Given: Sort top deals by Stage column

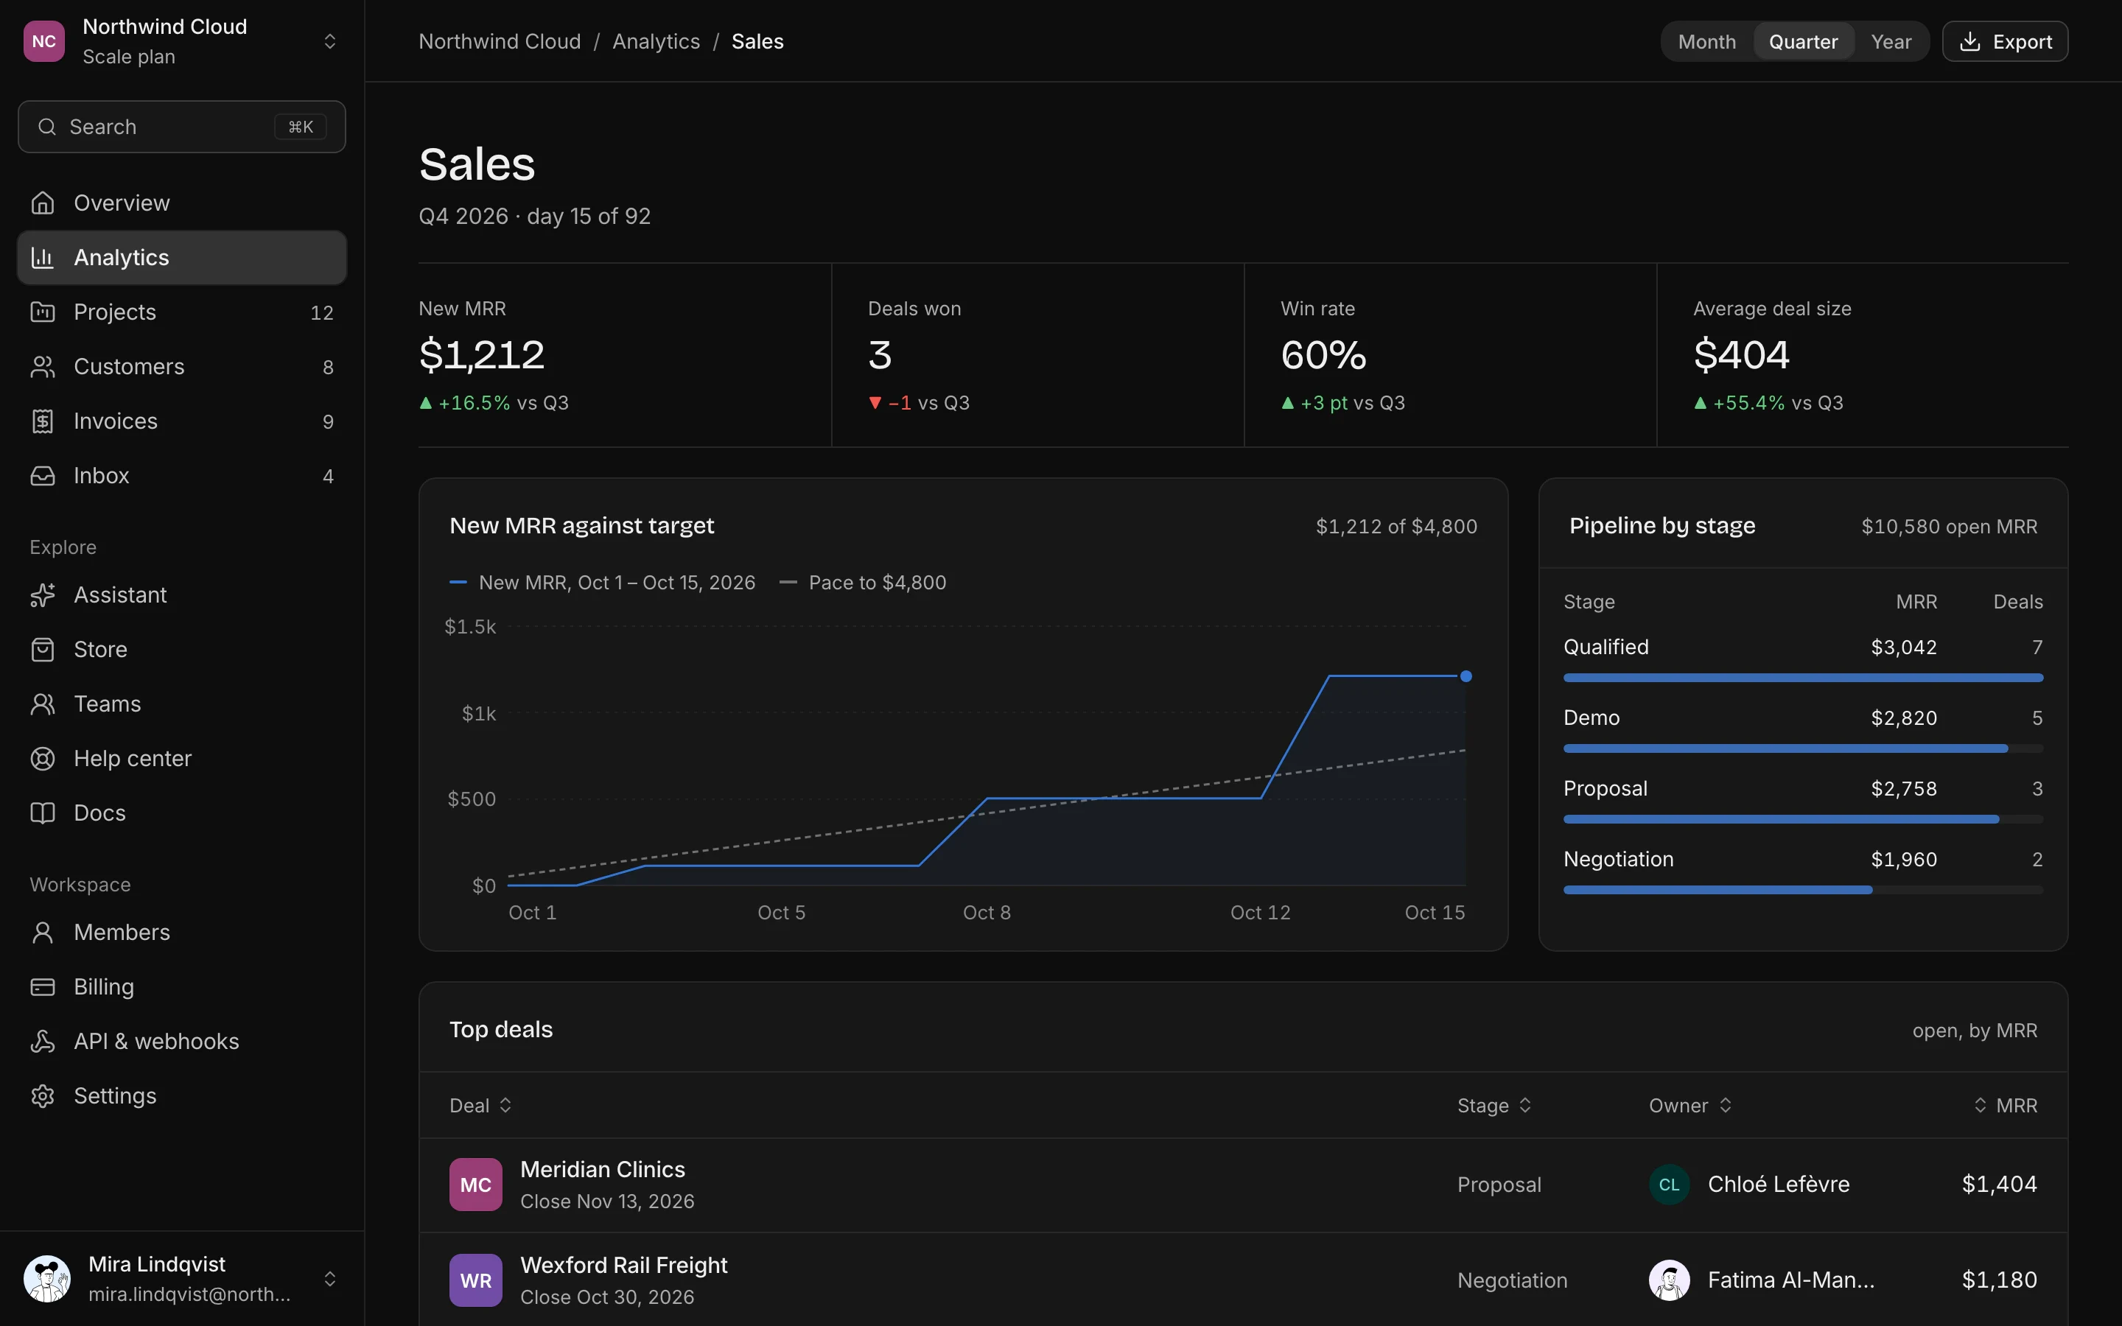Looking at the screenshot, I should pyautogui.click(x=1494, y=1105).
